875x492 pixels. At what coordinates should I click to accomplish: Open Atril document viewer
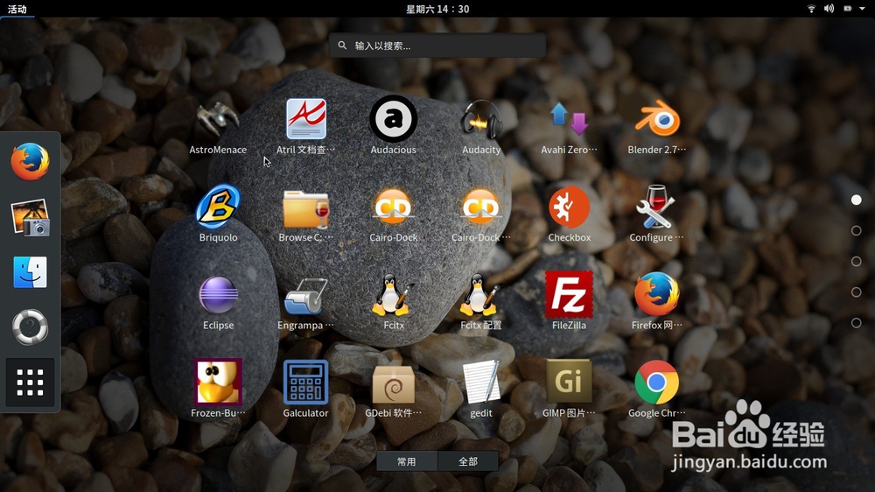tap(305, 126)
